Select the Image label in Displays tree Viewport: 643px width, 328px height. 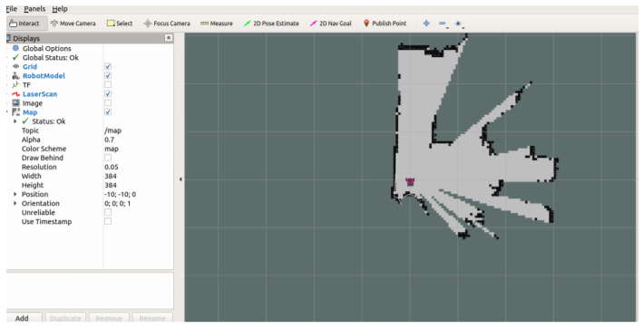click(33, 103)
